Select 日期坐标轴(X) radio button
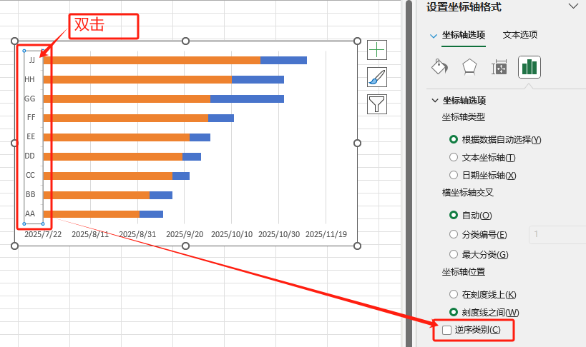Image resolution: width=586 pixels, height=347 pixels. [x=454, y=175]
